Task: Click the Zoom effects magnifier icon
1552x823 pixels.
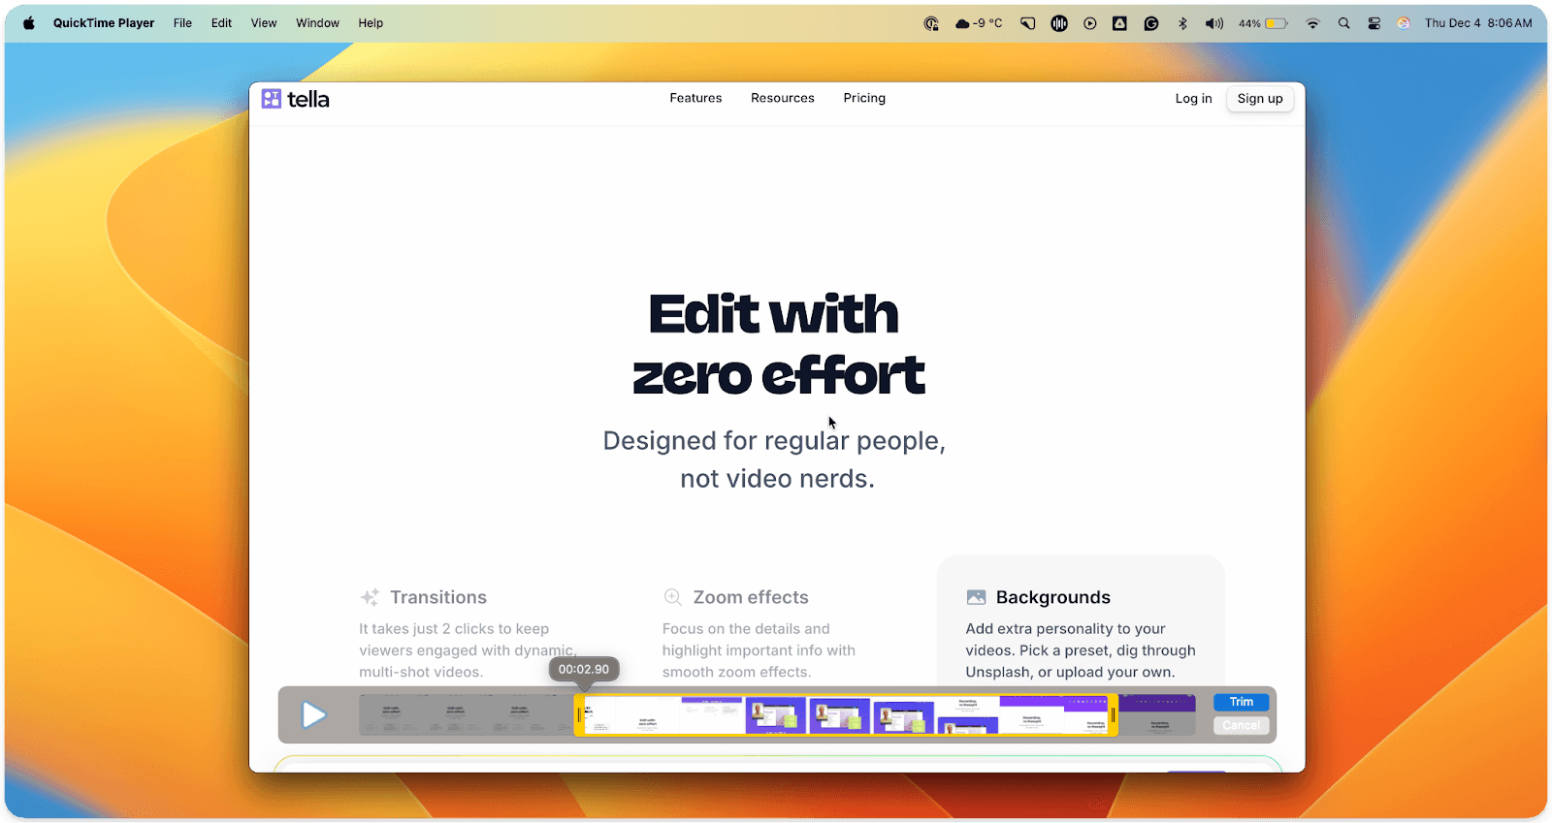Action: click(x=672, y=597)
